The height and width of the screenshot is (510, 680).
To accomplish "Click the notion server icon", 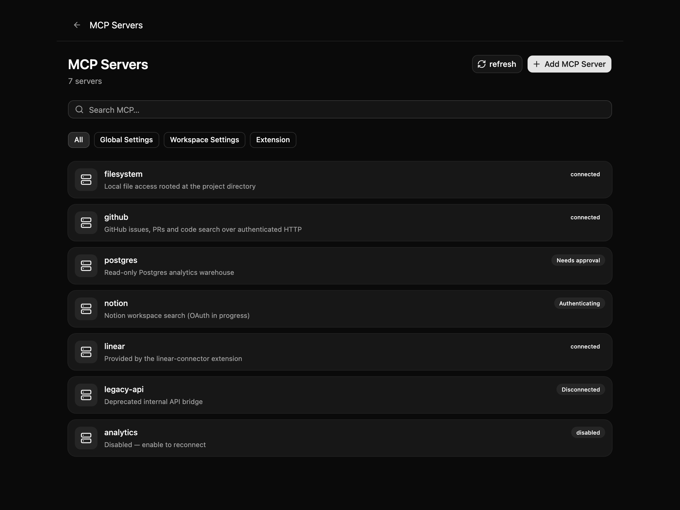I will (86, 309).
